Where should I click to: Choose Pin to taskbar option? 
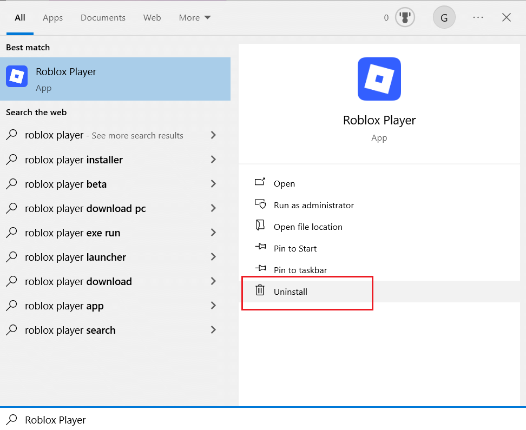coord(300,270)
